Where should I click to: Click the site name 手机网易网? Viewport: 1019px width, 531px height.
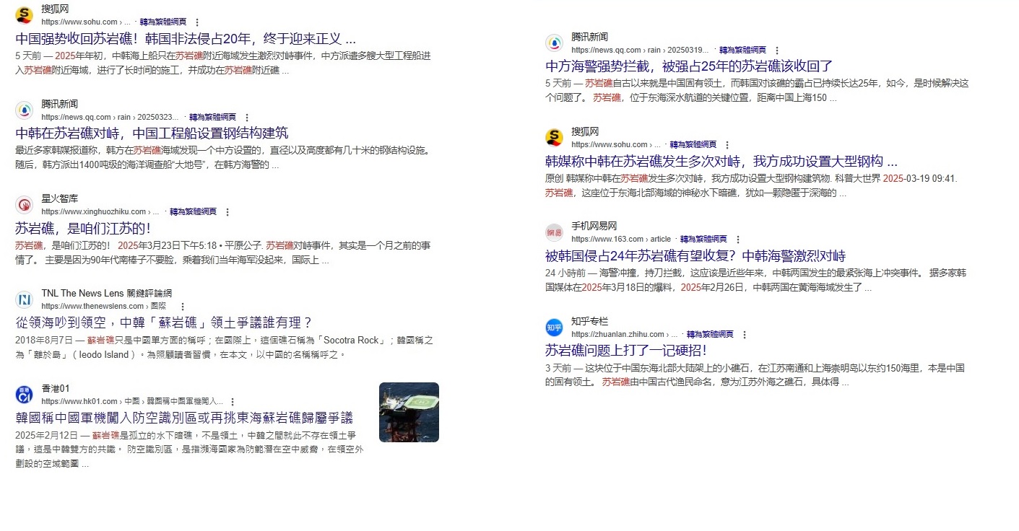pos(594,226)
